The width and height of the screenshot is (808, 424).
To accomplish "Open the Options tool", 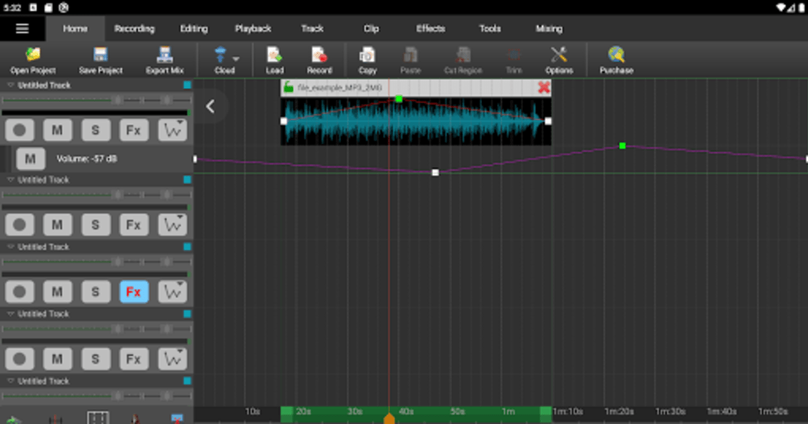I will point(560,59).
